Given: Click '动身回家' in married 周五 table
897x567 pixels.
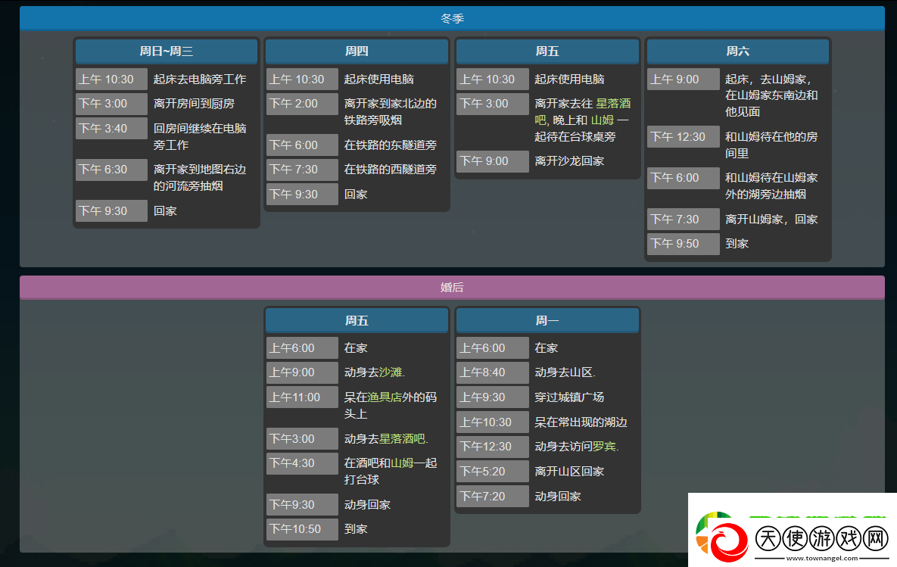Looking at the screenshot, I should pyautogui.click(x=367, y=505).
